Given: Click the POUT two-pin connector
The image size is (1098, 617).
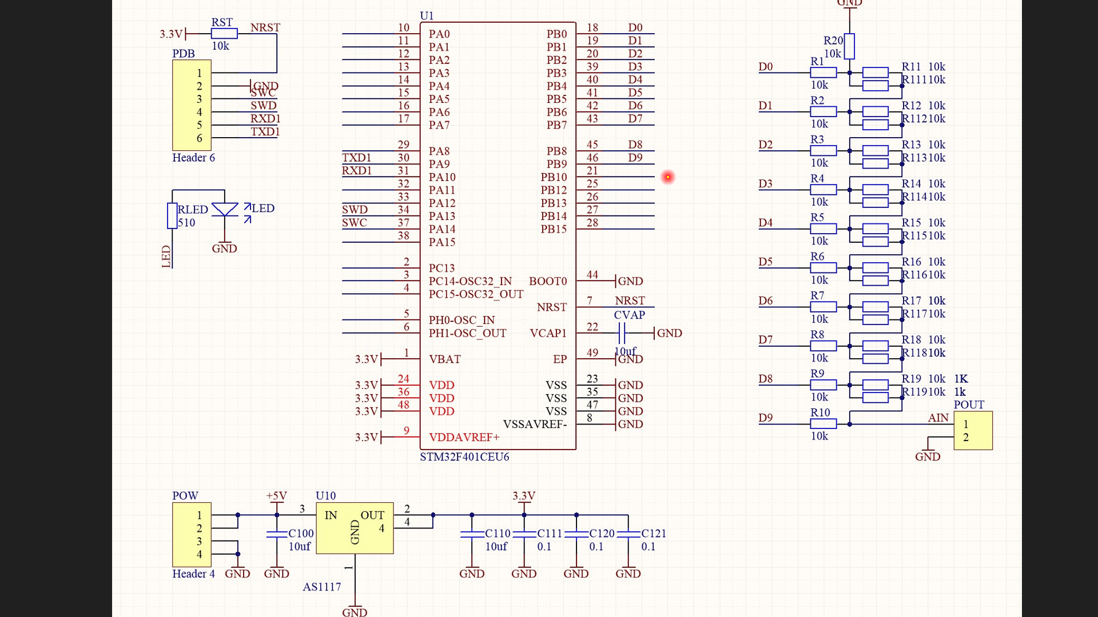Looking at the screenshot, I should tap(973, 431).
